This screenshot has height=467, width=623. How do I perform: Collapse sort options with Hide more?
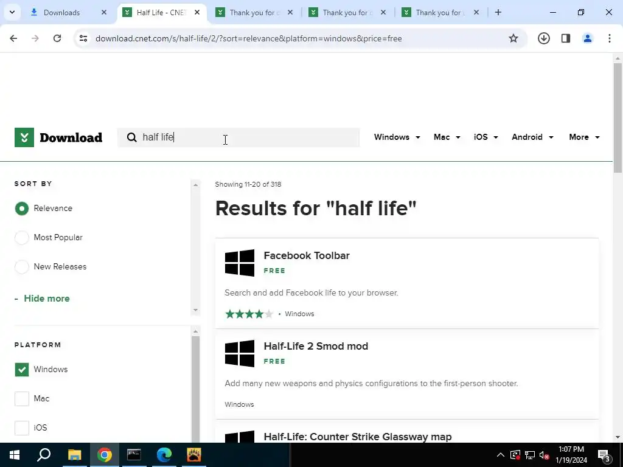tap(42, 299)
